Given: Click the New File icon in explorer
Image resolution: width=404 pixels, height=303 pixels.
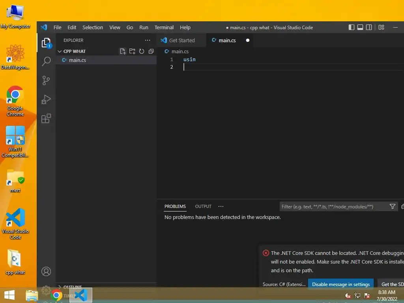Looking at the screenshot, I should coord(123,51).
